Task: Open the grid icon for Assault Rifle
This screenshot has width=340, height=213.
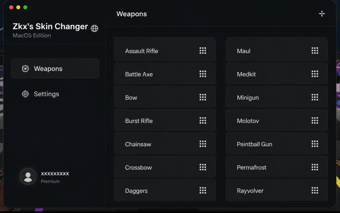Action: tap(203, 51)
